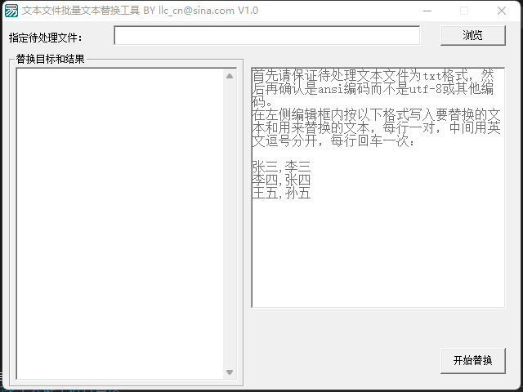Click the window title text in title bar
The width and height of the screenshot is (523, 392).
(139, 11)
